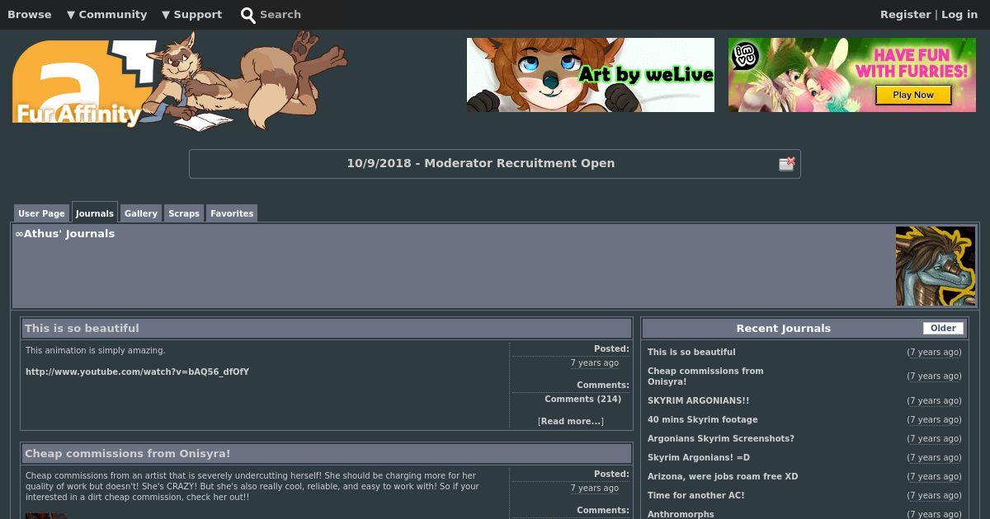Open 'Argonians Skyrim Screenshots?' journal
The image size is (990, 519).
(721, 439)
